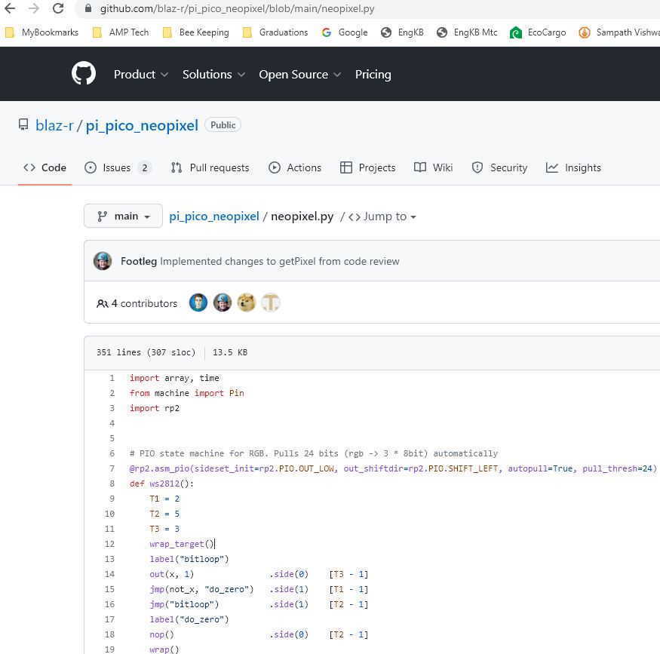Open the 4 contributors list

[137, 303]
